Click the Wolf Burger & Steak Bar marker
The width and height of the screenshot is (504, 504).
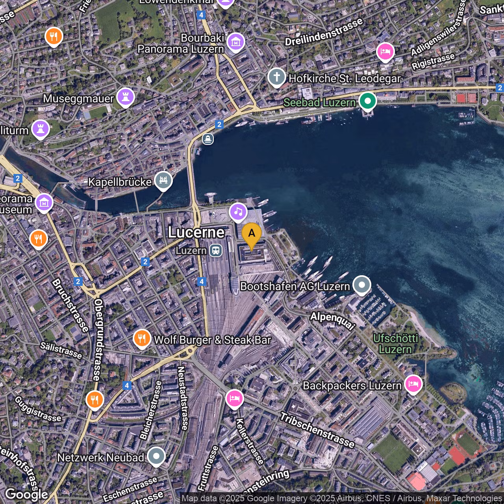point(142,338)
